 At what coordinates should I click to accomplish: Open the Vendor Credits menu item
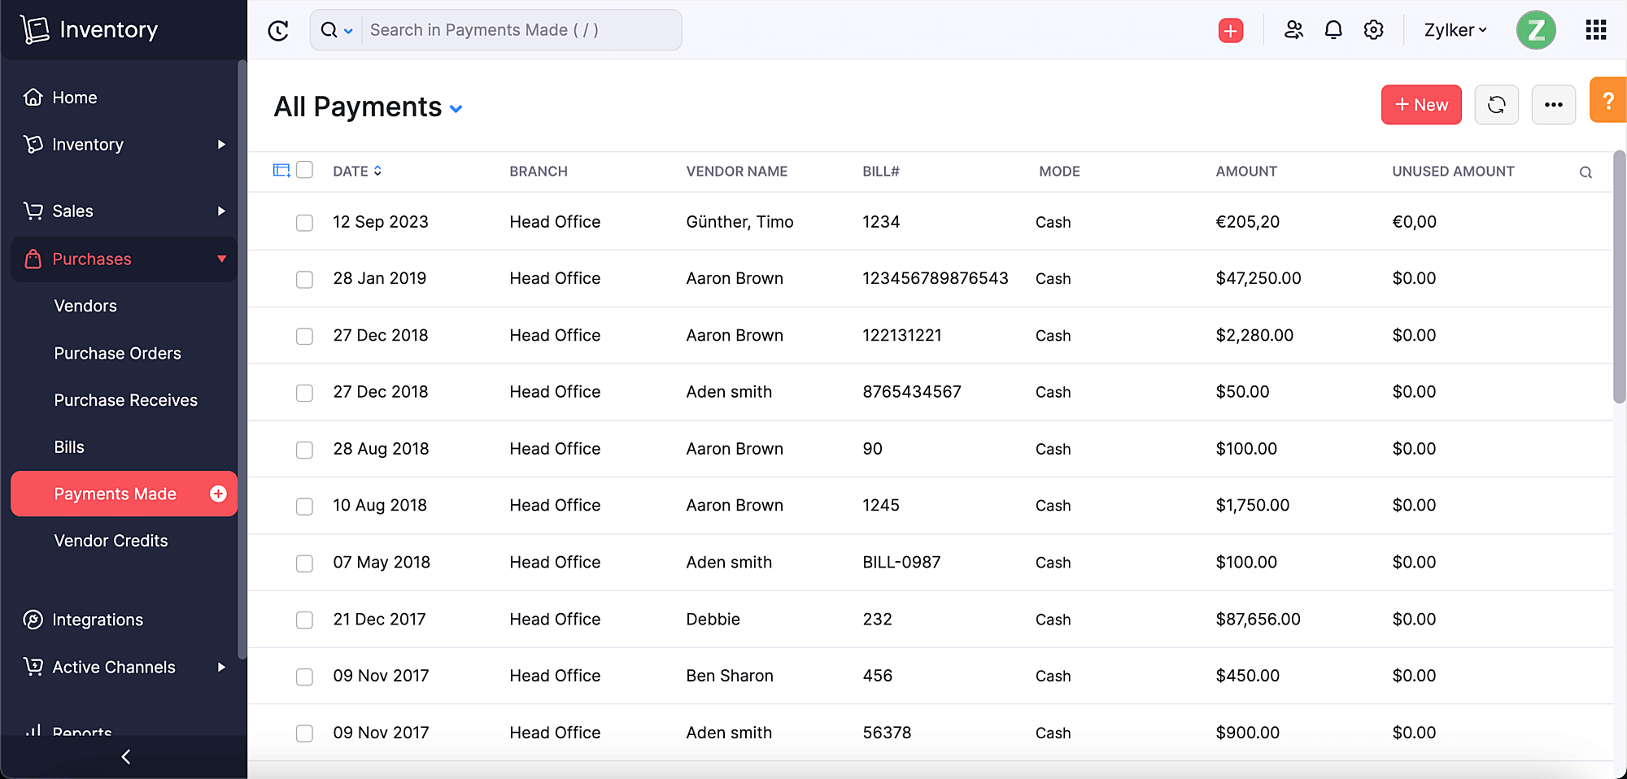click(111, 540)
